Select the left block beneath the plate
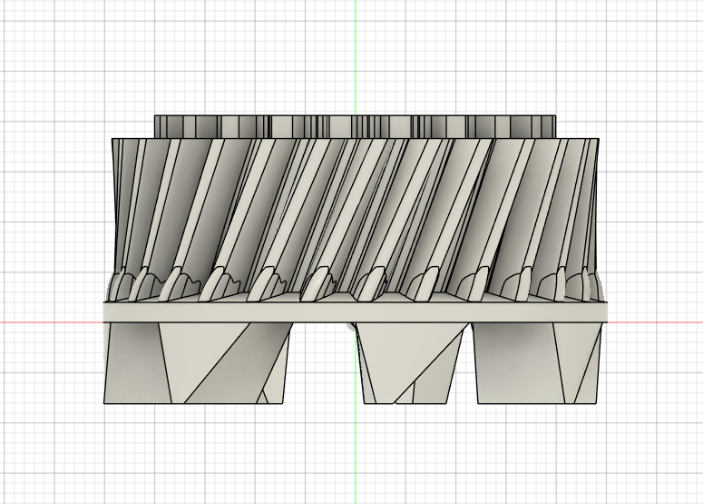This screenshot has height=504, width=703. pyautogui.click(x=197, y=362)
